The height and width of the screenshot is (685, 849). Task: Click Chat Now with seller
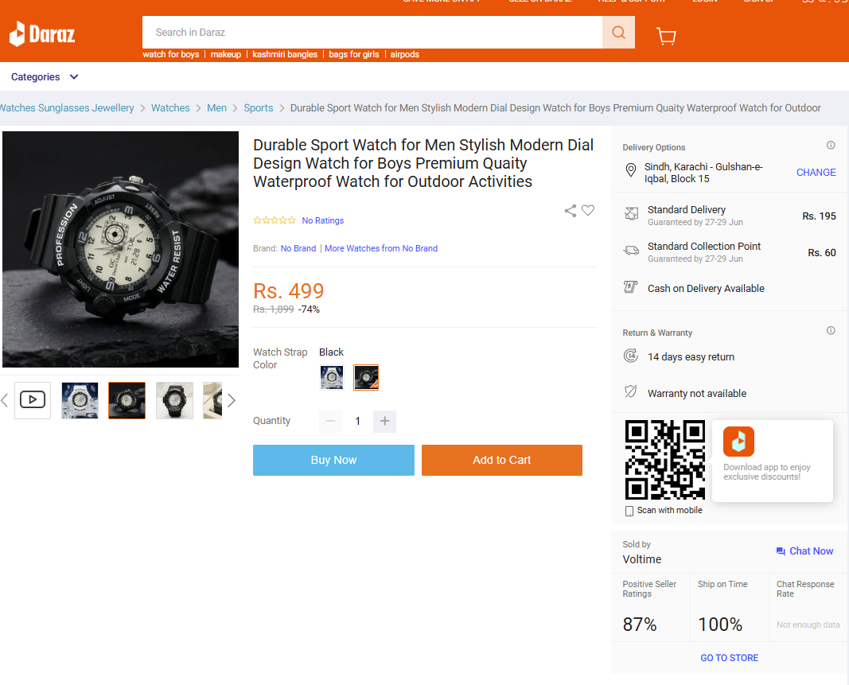[x=811, y=551]
